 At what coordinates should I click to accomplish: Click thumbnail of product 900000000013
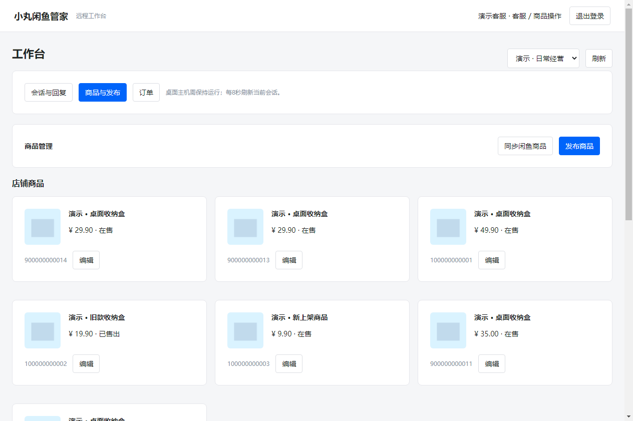pos(245,227)
